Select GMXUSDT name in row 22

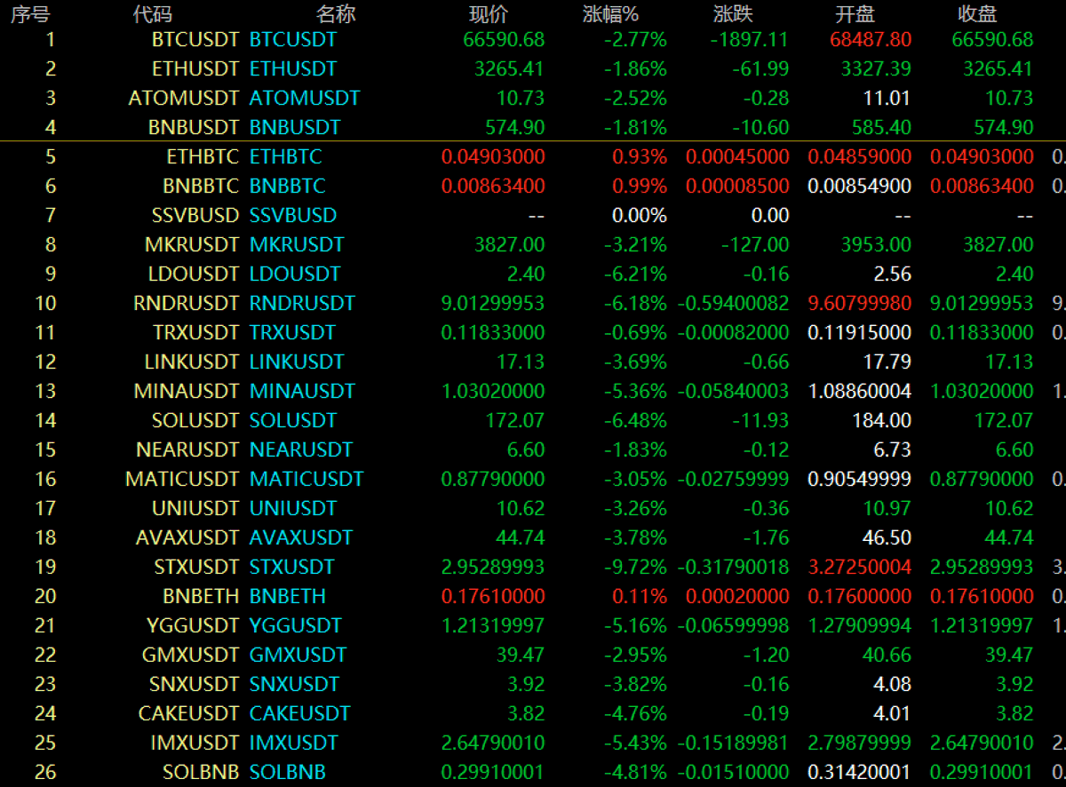click(x=298, y=655)
